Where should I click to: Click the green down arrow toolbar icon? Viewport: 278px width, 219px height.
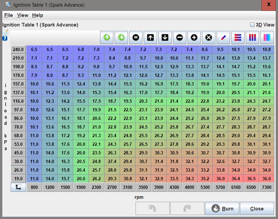click(121, 38)
